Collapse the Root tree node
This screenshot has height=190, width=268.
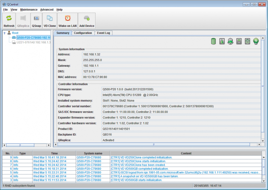tap(5, 33)
